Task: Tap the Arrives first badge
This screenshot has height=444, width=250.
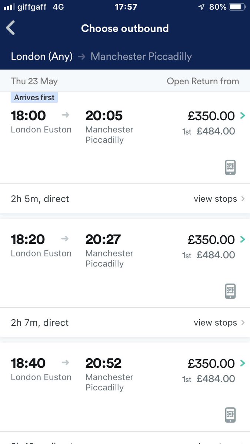Action: (x=34, y=98)
